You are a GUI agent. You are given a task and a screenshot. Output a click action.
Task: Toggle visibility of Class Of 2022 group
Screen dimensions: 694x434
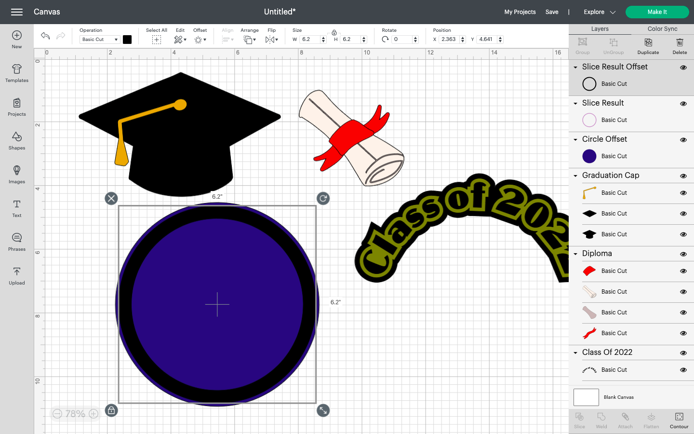(683, 353)
